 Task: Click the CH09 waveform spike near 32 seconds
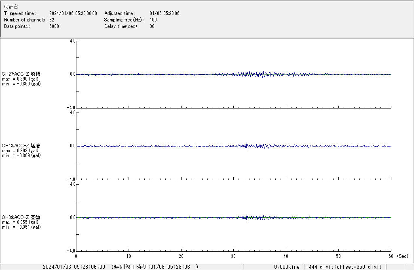pos(246,217)
